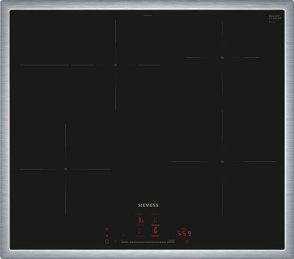Tap the dim red icon left of displays
Image resolution: width=294 pixels, height=259 pixels.
click(123, 234)
